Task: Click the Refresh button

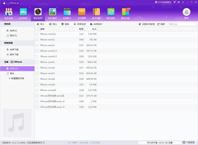Action: [x=161, y=24]
